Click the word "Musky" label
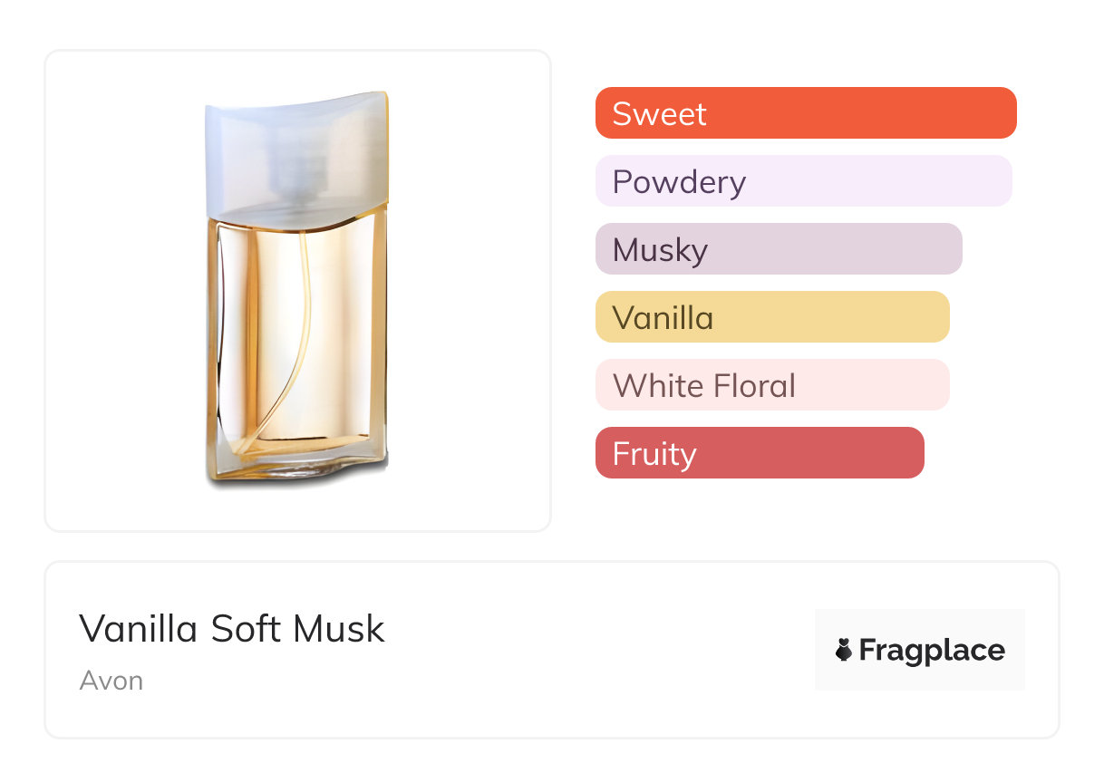The height and width of the screenshot is (783, 1104). pyautogui.click(x=660, y=250)
